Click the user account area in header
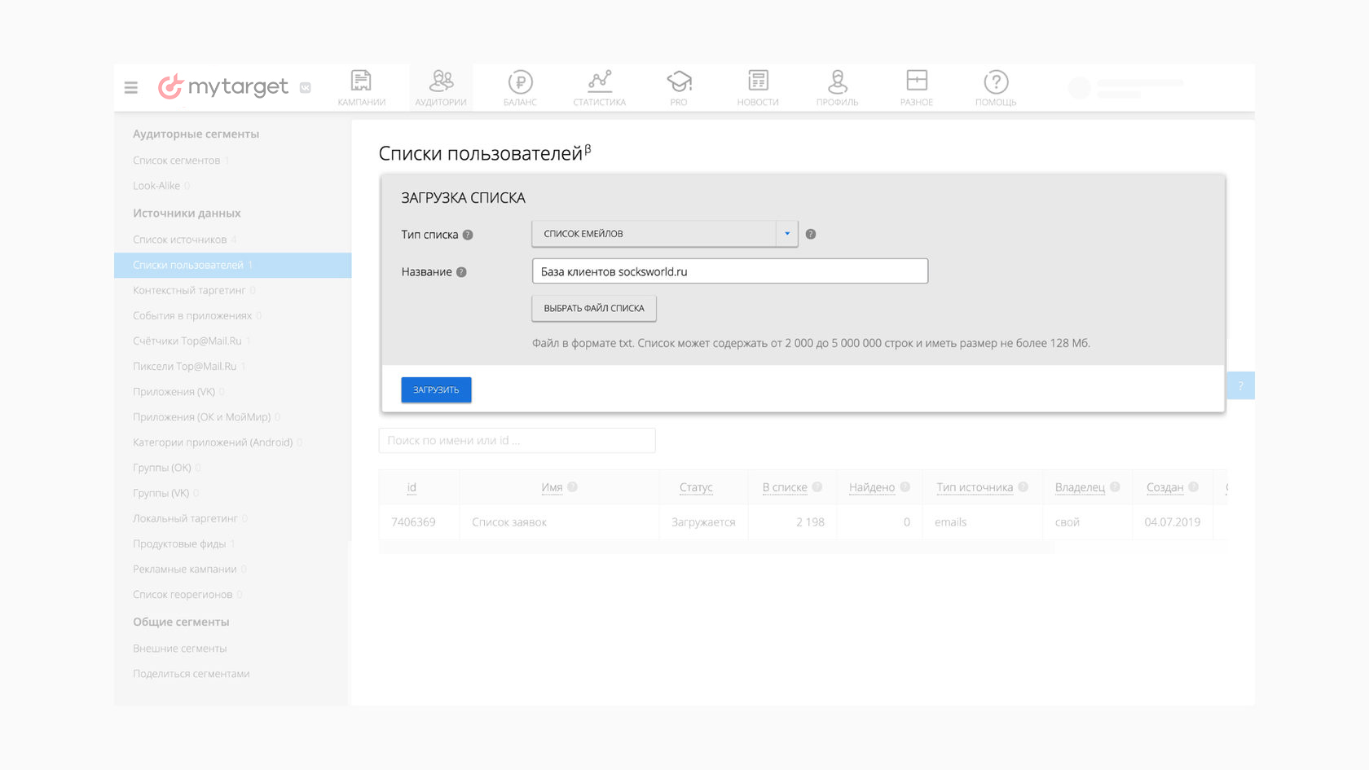This screenshot has height=770, width=1369. click(x=1126, y=88)
